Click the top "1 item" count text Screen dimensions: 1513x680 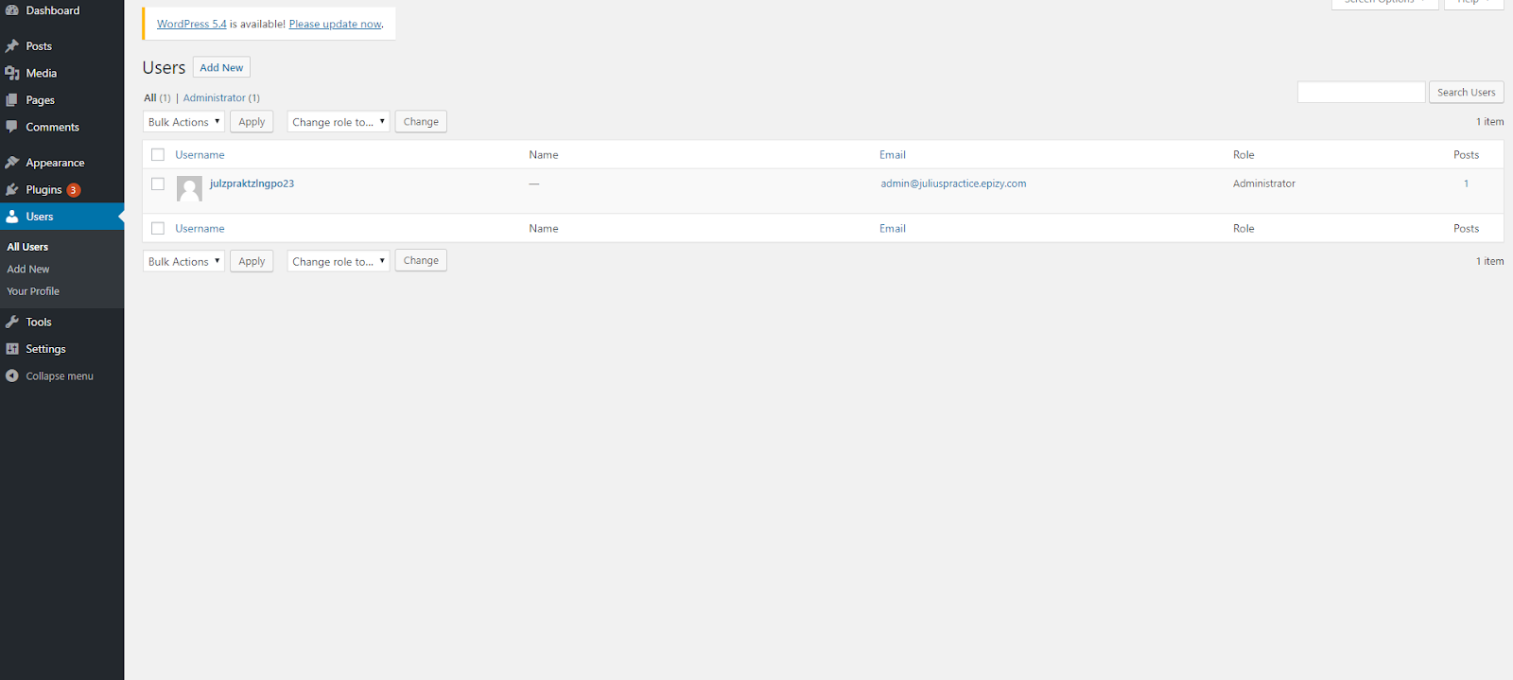click(1489, 121)
